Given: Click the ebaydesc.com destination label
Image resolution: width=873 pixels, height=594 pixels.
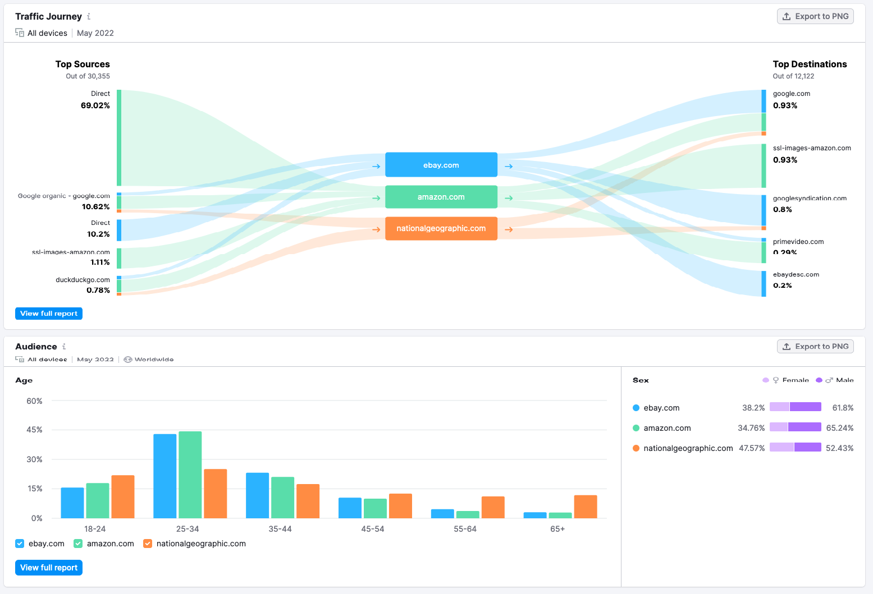Looking at the screenshot, I should pyautogui.click(x=796, y=274).
